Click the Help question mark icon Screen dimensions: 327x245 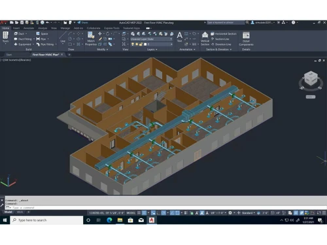pyautogui.click(x=293, y=22)
